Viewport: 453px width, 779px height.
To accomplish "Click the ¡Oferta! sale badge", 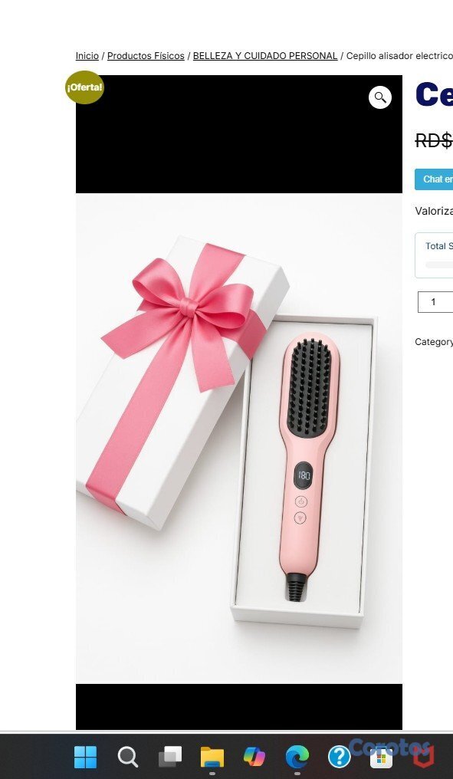I will (85, 87).
